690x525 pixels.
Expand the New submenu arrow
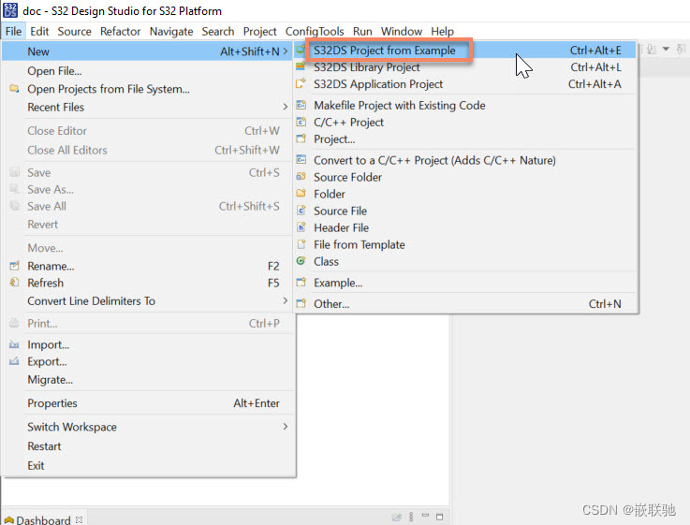click(286, 51)
